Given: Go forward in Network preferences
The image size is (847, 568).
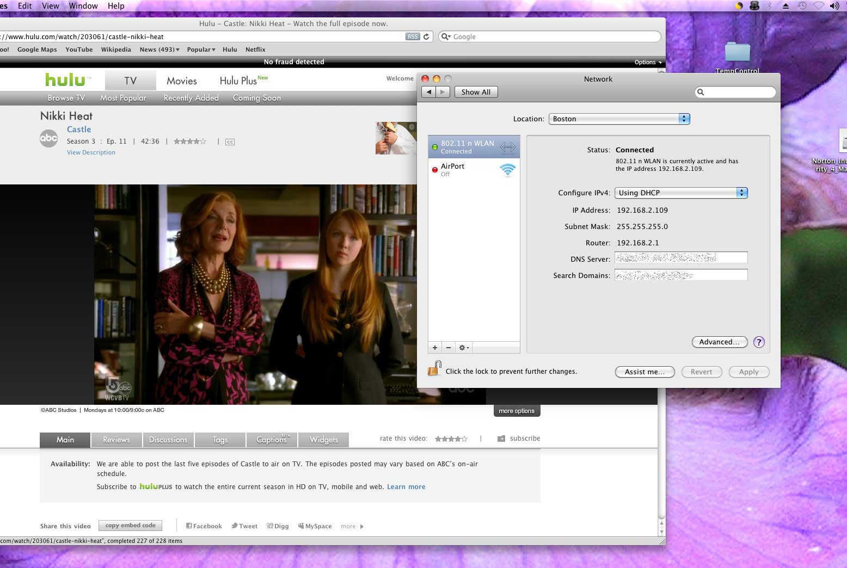Looking at the screenshot, I should click(443, 92).
